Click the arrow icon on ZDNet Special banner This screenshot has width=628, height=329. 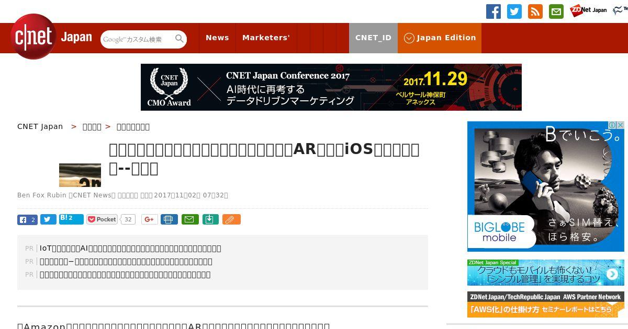coord(612,275)
